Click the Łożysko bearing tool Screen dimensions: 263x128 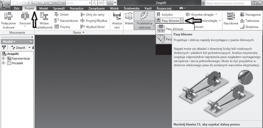(x=164, y=15)
